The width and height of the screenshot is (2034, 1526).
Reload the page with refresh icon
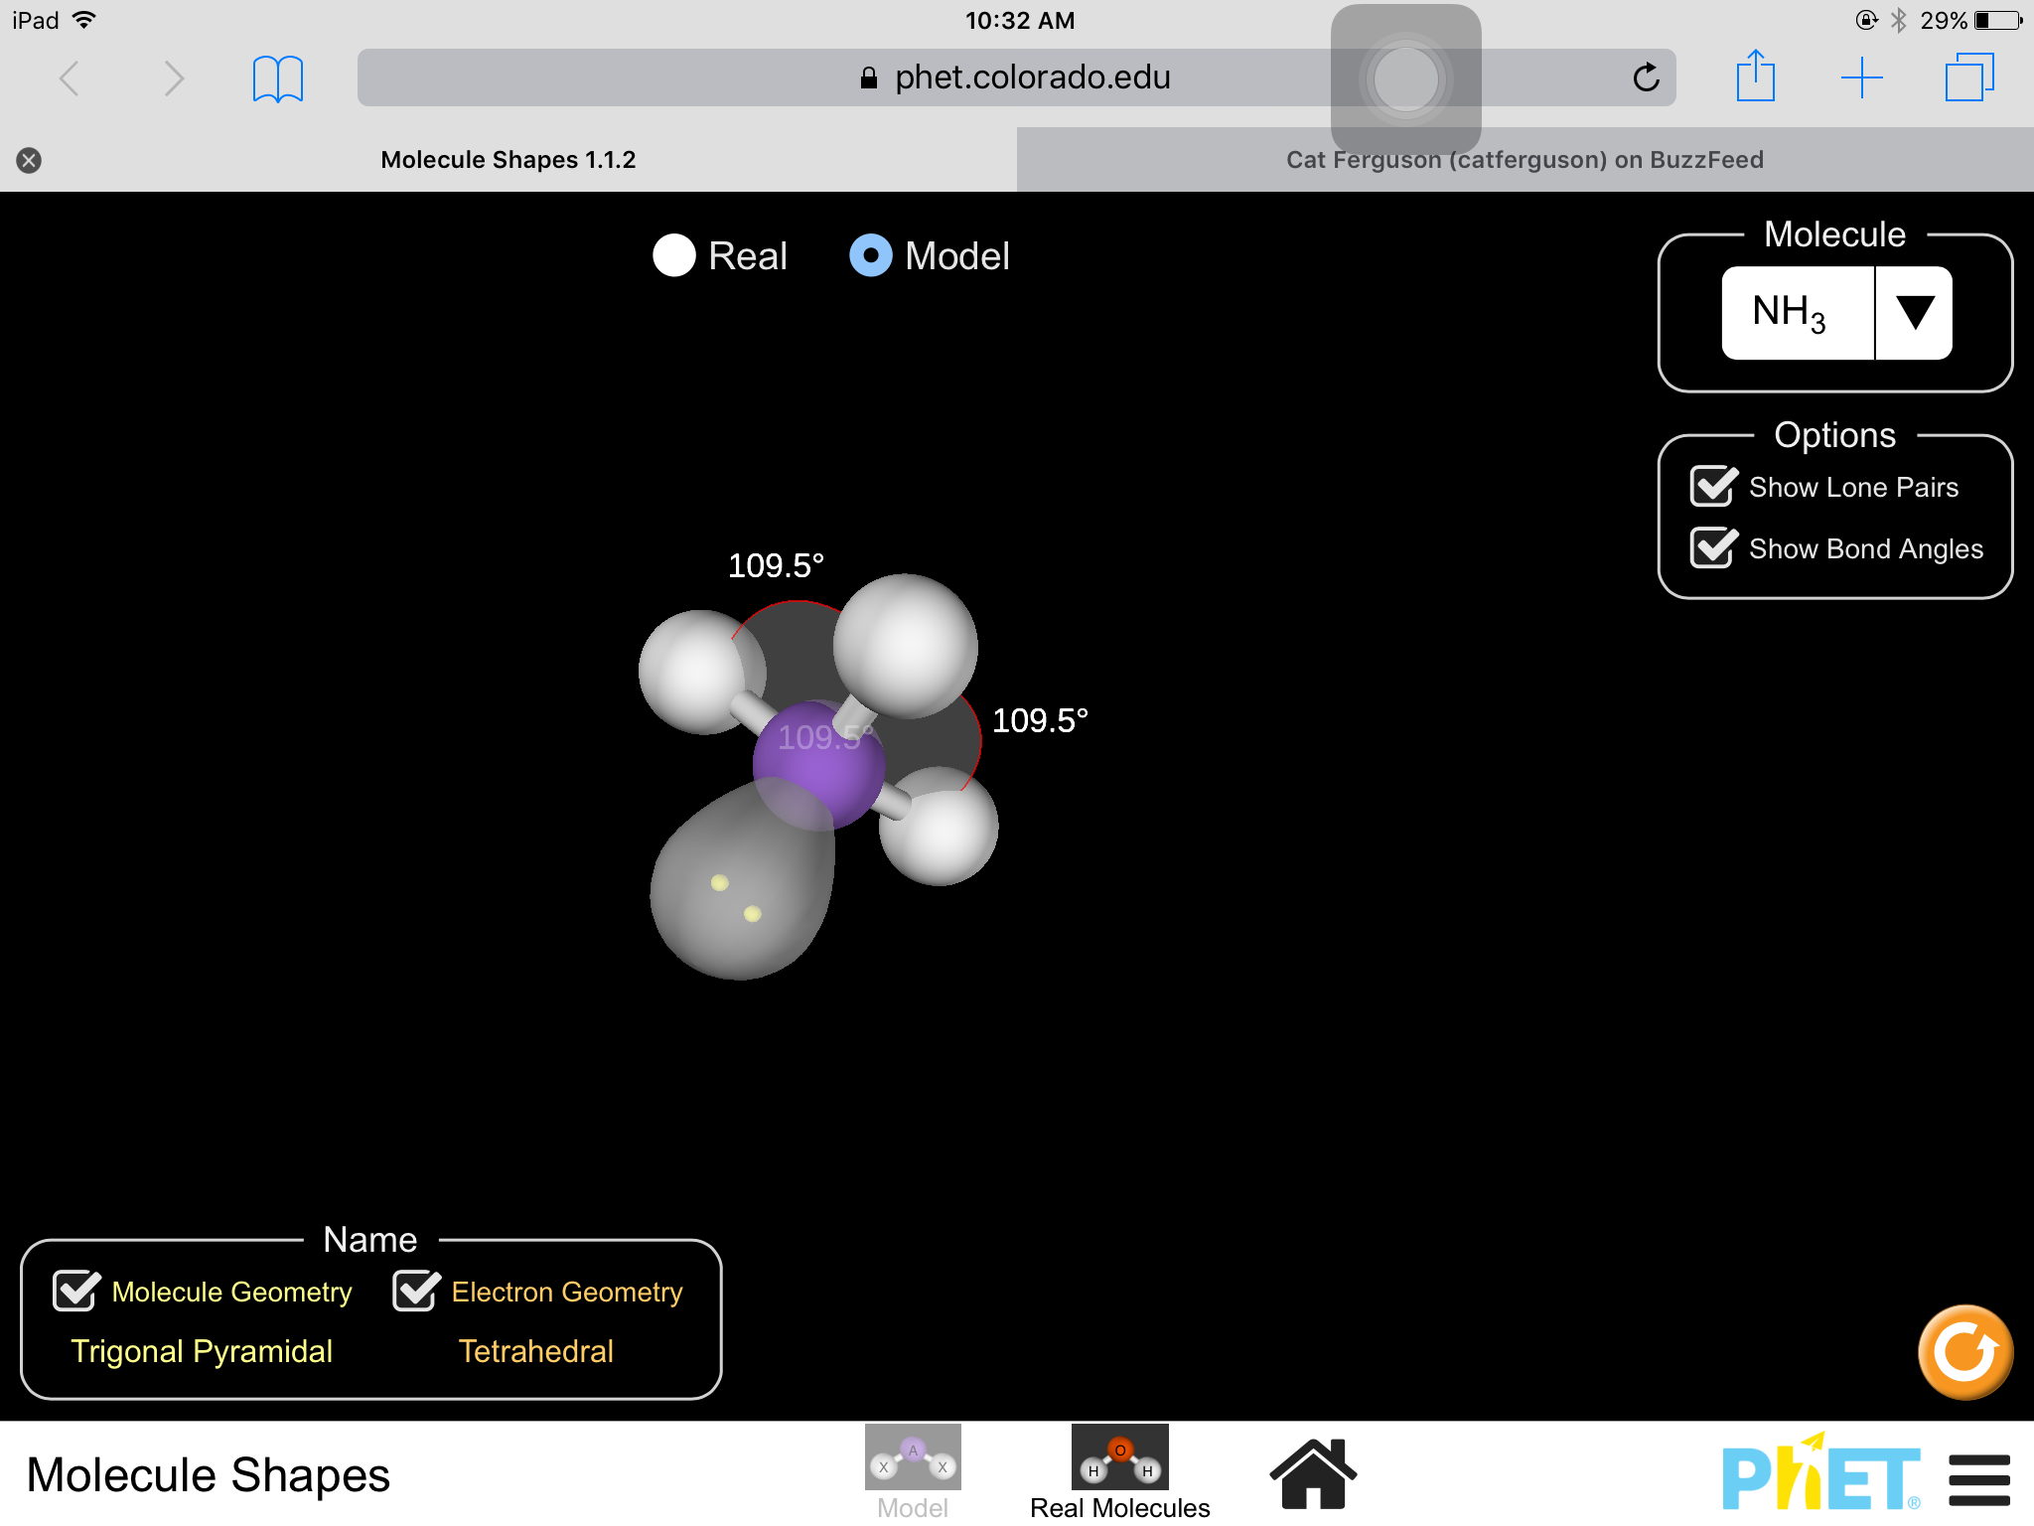[1646, 77]
